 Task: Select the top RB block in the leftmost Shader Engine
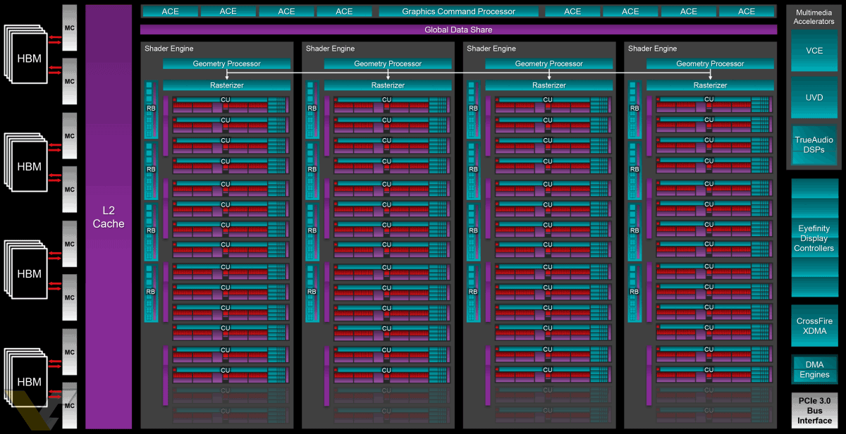pos(151,109)
